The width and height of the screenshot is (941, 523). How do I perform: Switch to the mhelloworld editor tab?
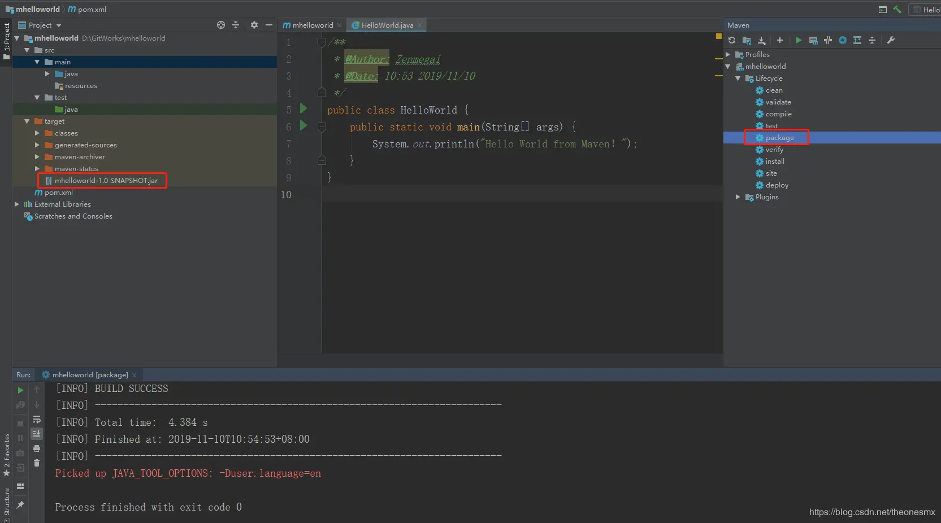(312, 25)
